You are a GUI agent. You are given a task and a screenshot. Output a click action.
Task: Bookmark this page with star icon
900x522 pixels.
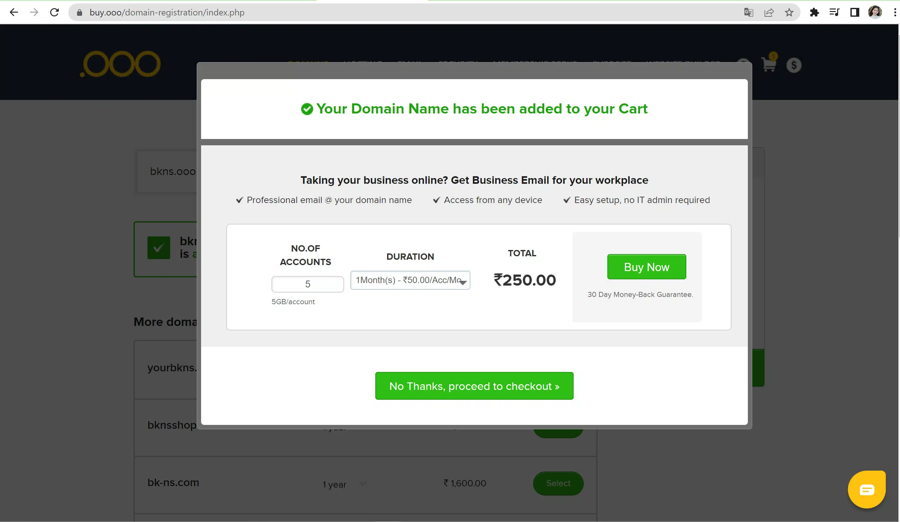pyautogui.click(x=789, y=13)
